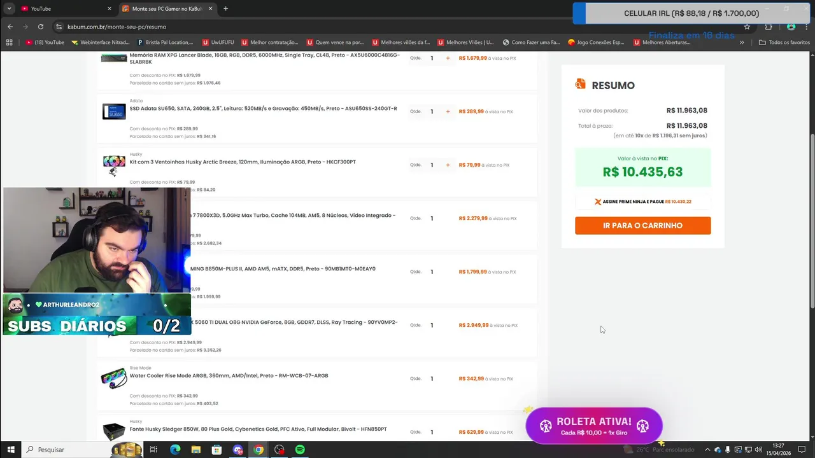Open the apps grid in bookmarks bar
The image size is (815, 458).
(9, 43)
